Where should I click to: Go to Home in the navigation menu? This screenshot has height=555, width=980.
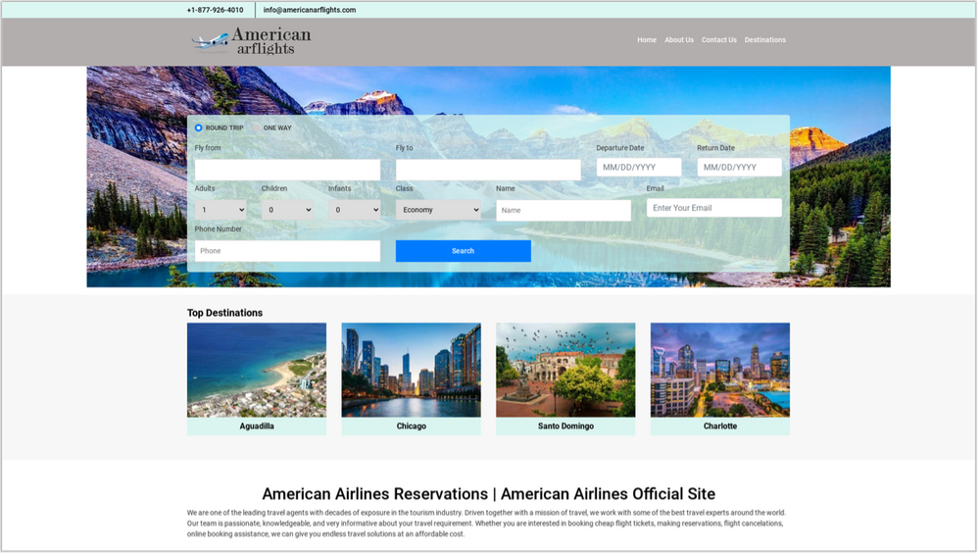648,40
